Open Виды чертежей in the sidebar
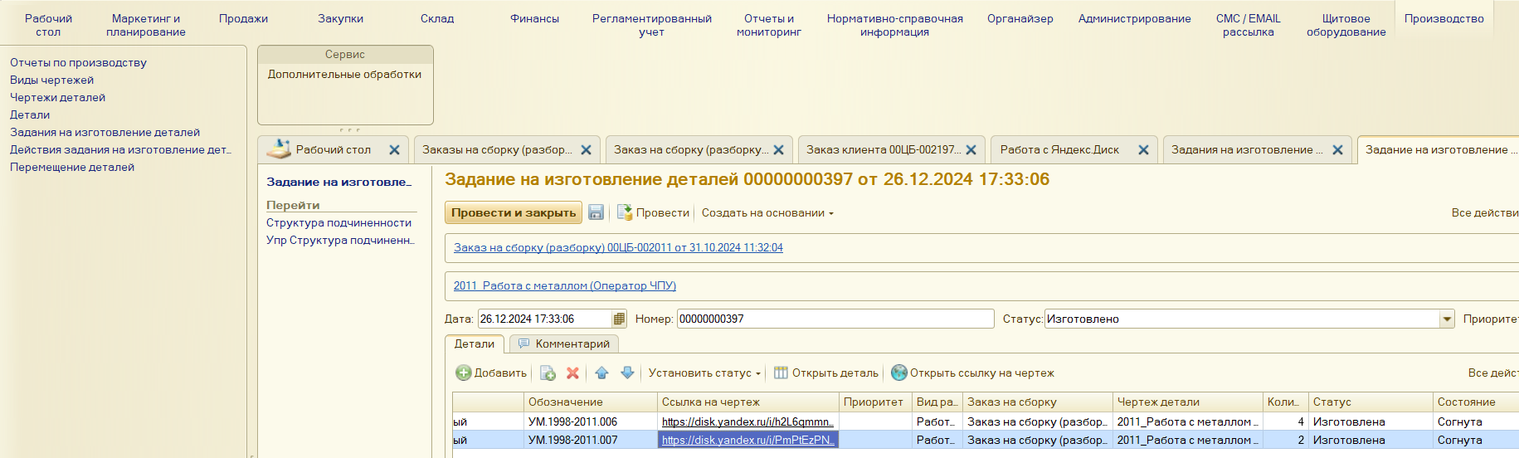The image size is (1519, 458). [x=51, y=80]
